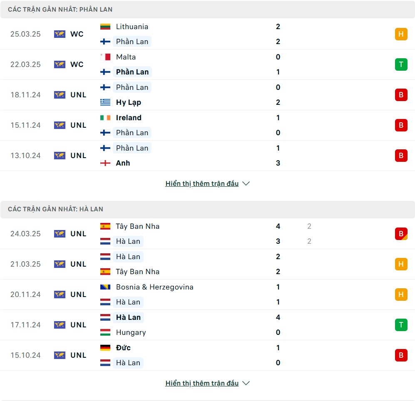This screenshot has height=401, width=415.
Task: Click the red B badge for 13.10.24 match
Action: (401, 156)
